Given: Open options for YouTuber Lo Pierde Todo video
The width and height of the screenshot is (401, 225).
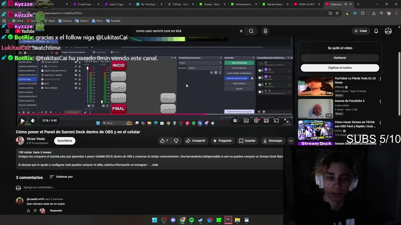Looking at the screenshot, I should (380, 79).
